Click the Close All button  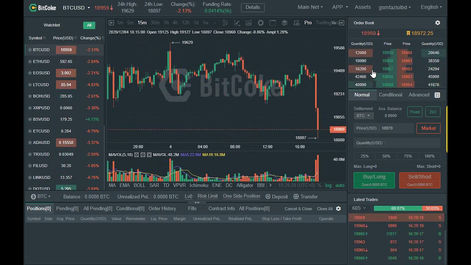click(x=325, y=209)
